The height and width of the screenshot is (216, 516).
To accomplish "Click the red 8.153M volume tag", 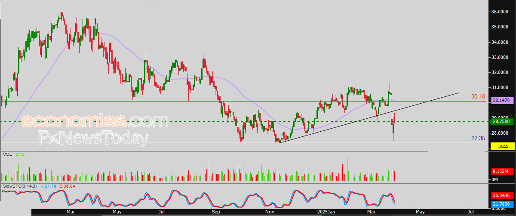I will pos(502,171).
